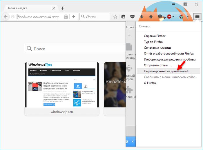Screen dimensions: 203x150
Task: Click the page Поиск search field
Action: (x=75, y=49)
